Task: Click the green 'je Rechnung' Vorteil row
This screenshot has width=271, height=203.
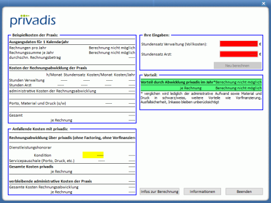Action: point(201,88)
